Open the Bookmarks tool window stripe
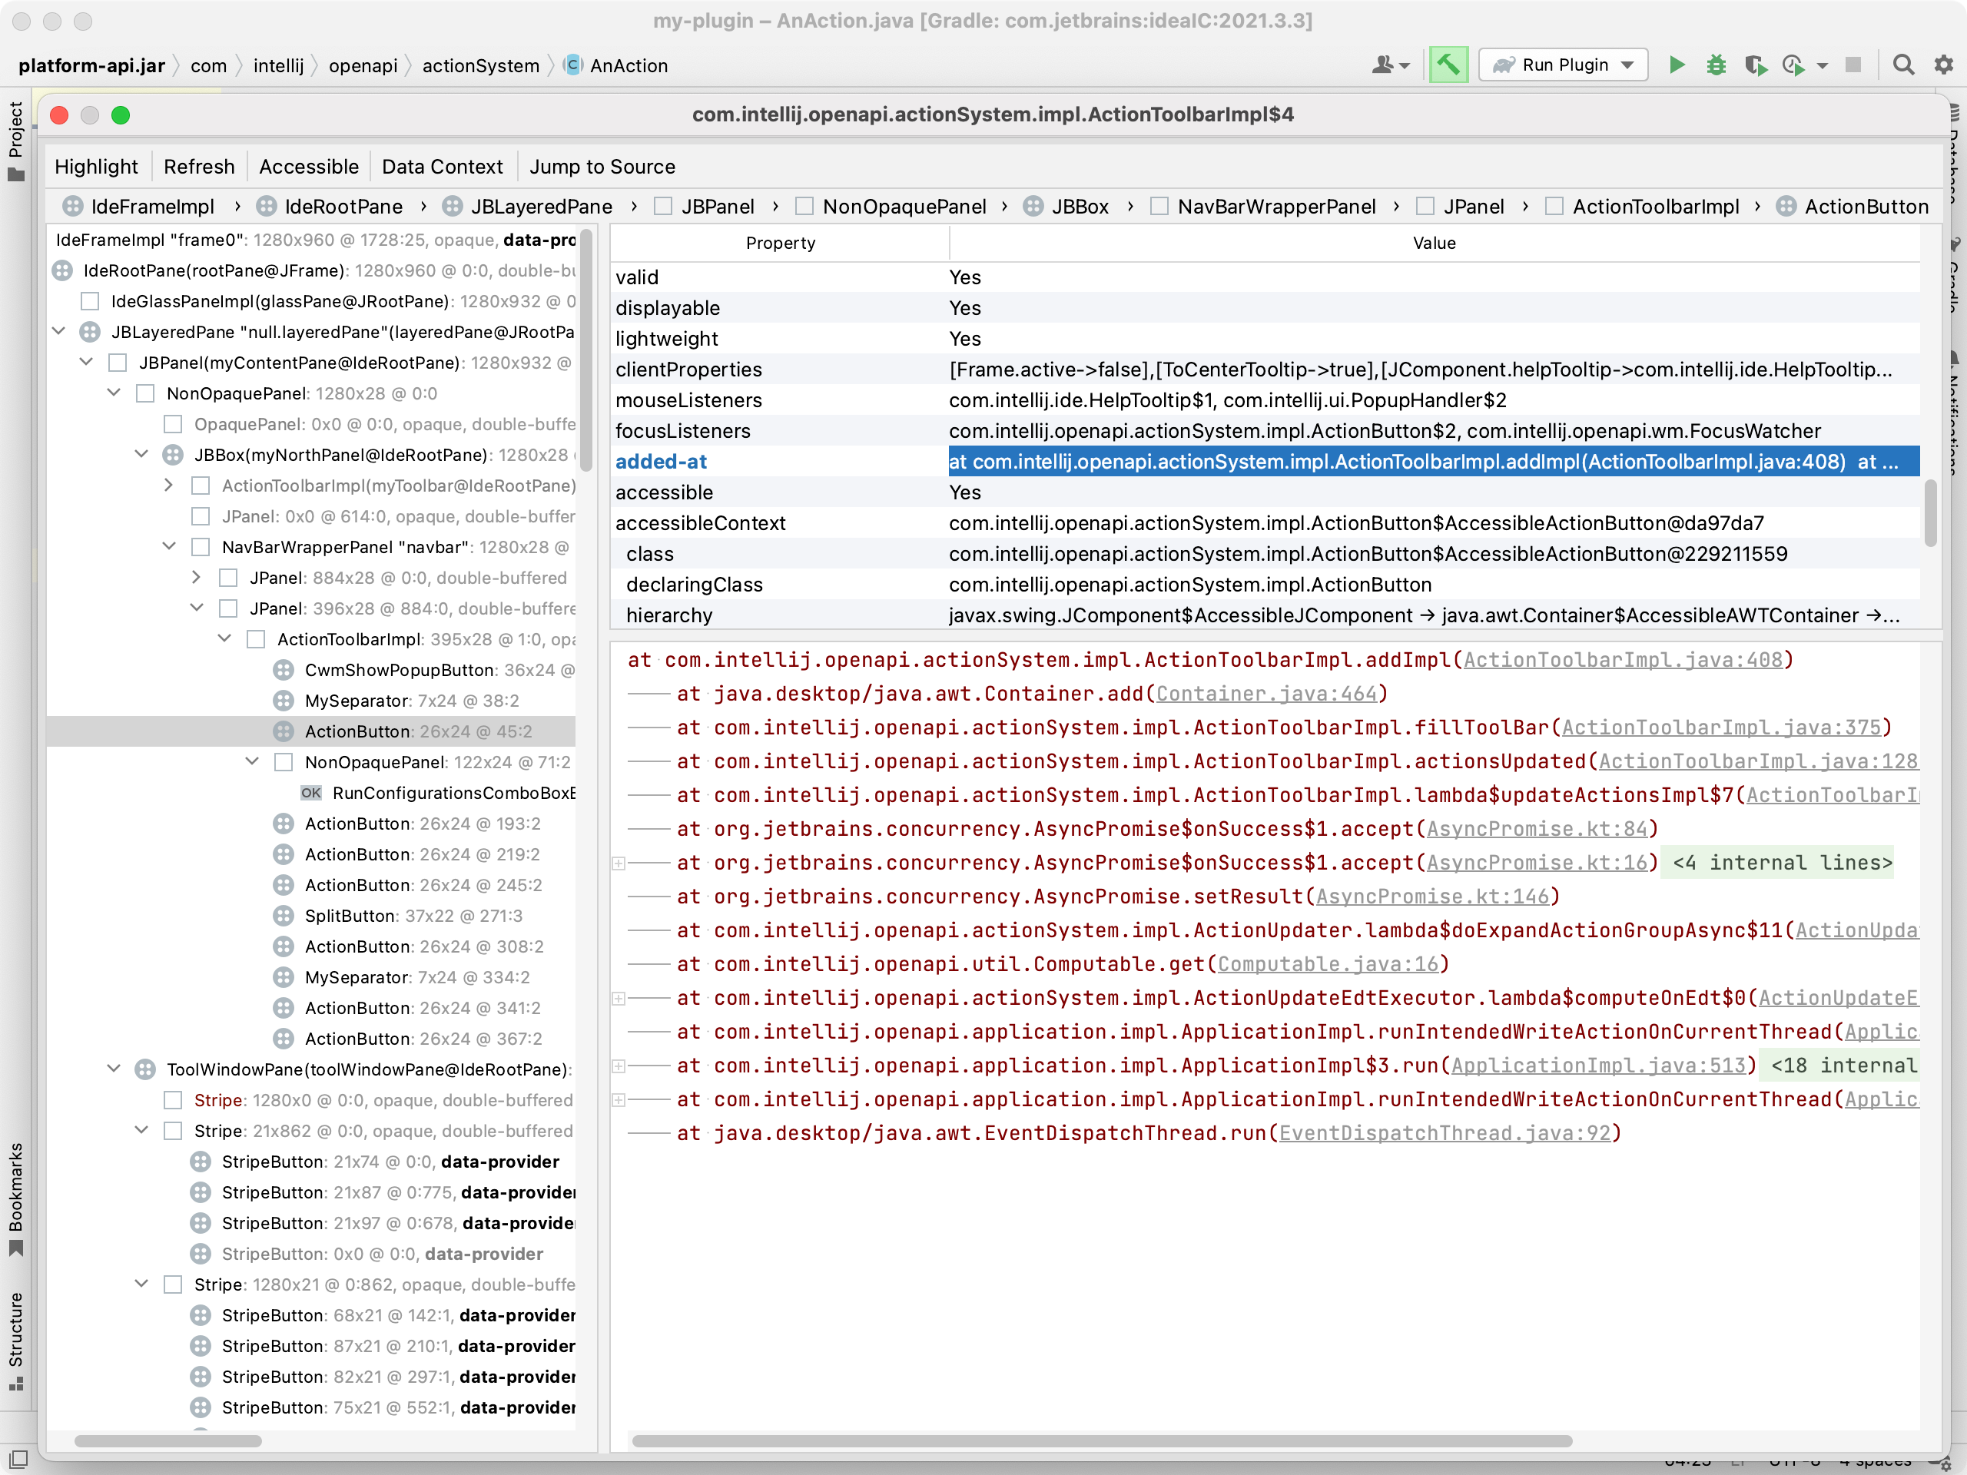The image size is (1967, 1475). [16, 1199]
